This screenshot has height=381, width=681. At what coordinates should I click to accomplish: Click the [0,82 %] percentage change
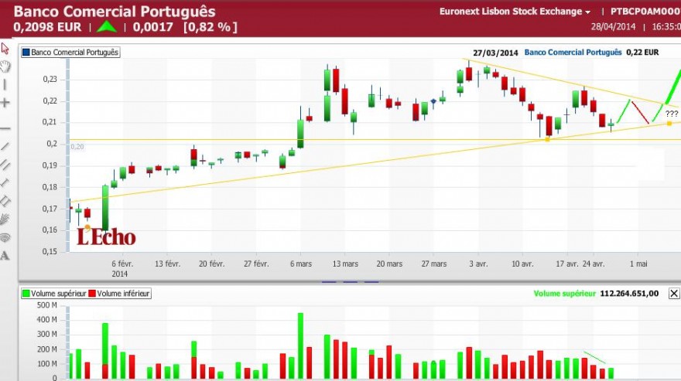click(210, 27)
